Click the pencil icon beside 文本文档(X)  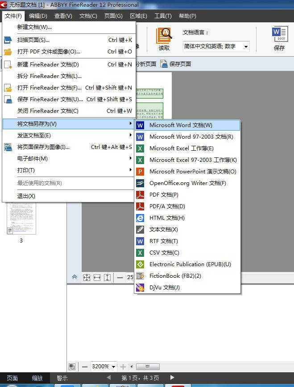pyautogui.click(x=140, y=230)
